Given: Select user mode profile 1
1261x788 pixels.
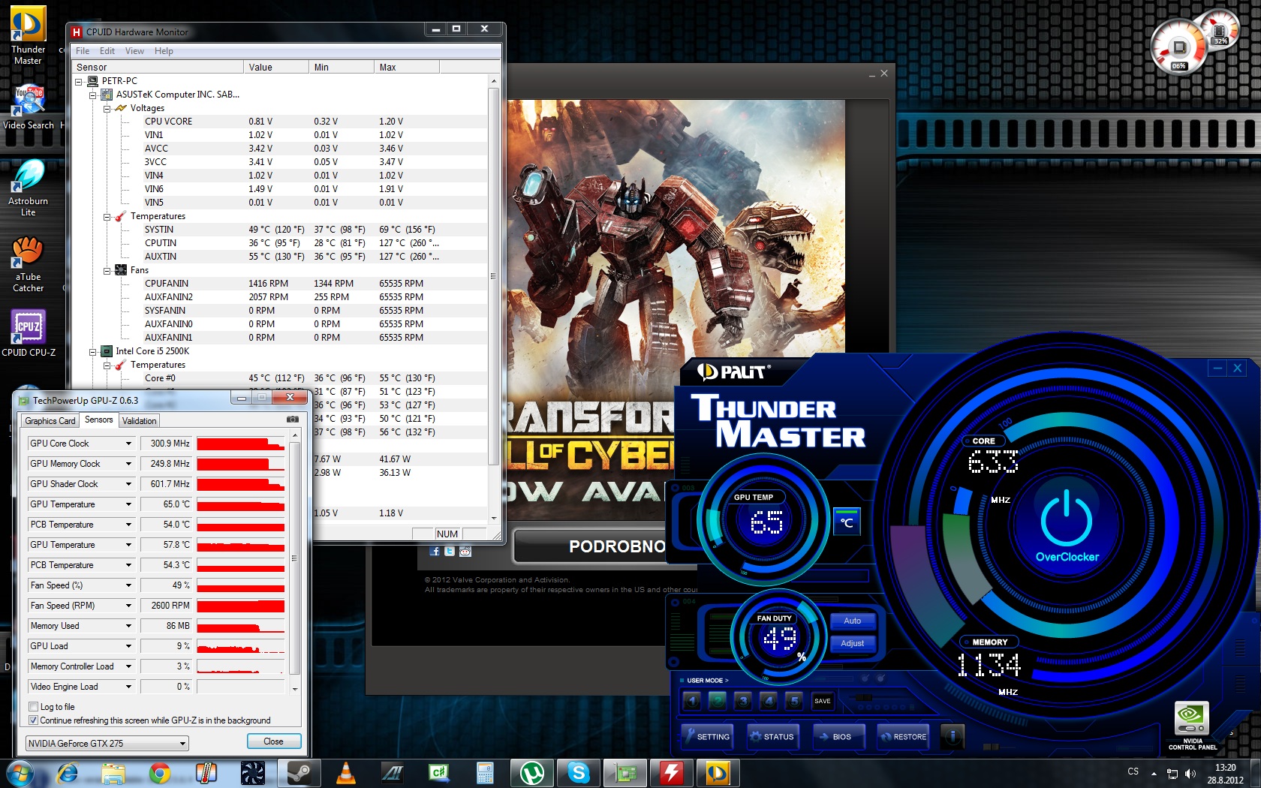Looking at the screenshot, I should 692,701.
